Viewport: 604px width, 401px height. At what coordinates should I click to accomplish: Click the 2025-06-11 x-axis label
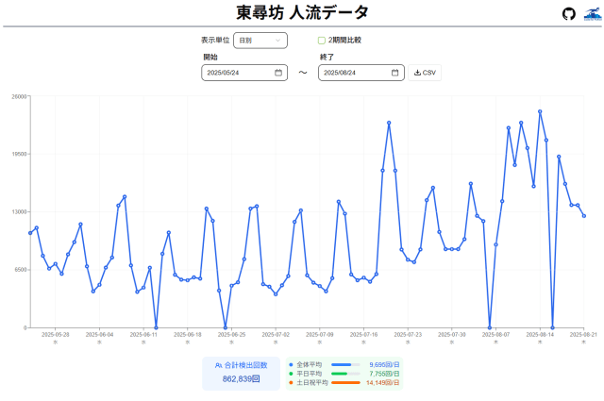pyautogui.click(x=143, y=335)
